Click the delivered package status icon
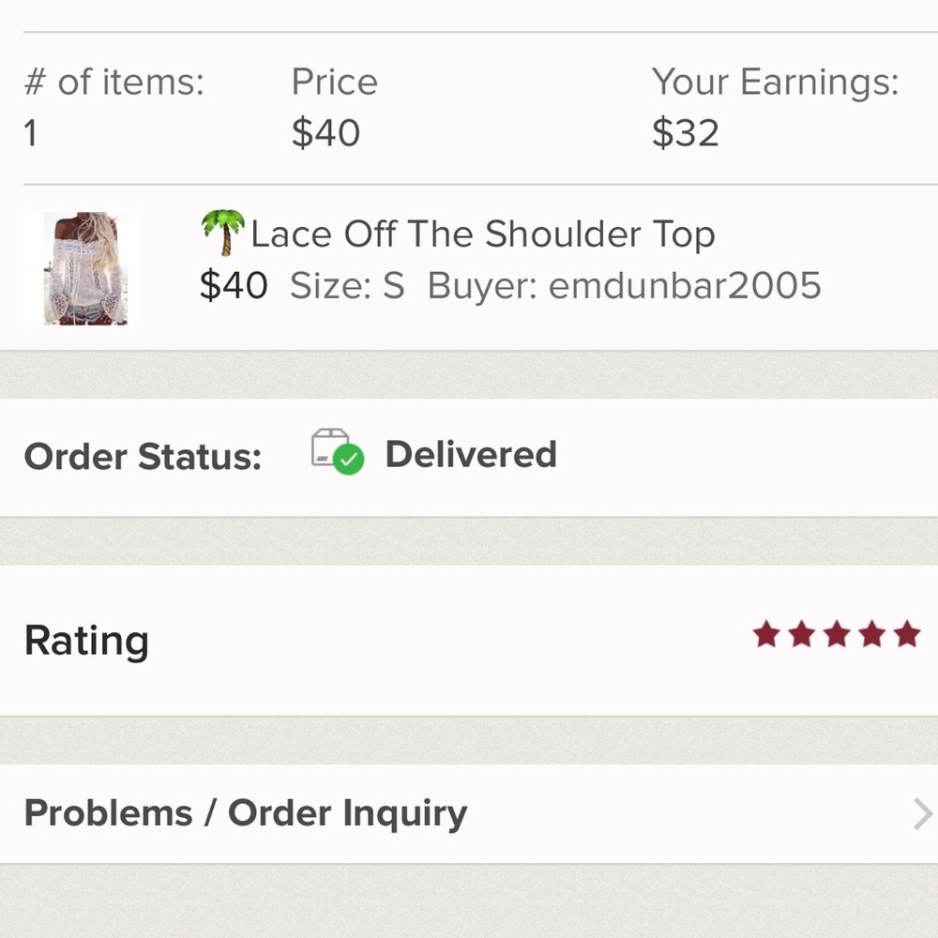Viewport: 938px width, 938px height. [338, 452]
